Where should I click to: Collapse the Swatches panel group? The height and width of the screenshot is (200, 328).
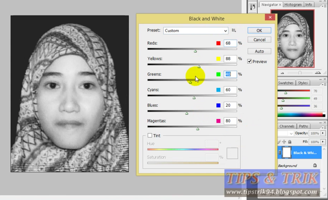(x=320, y=79)
